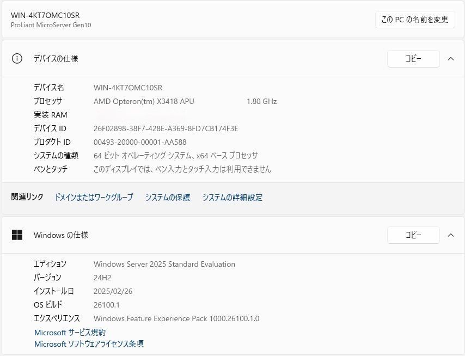
Task: Click the install date 2025/02/26
Action: click(x=113, y=291)
